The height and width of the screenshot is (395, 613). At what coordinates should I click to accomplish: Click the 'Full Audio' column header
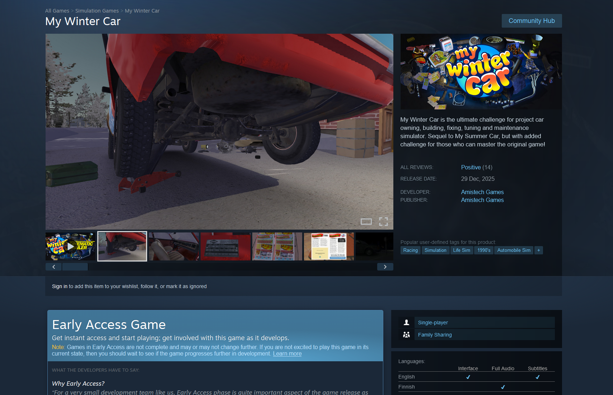coord(503,368)
